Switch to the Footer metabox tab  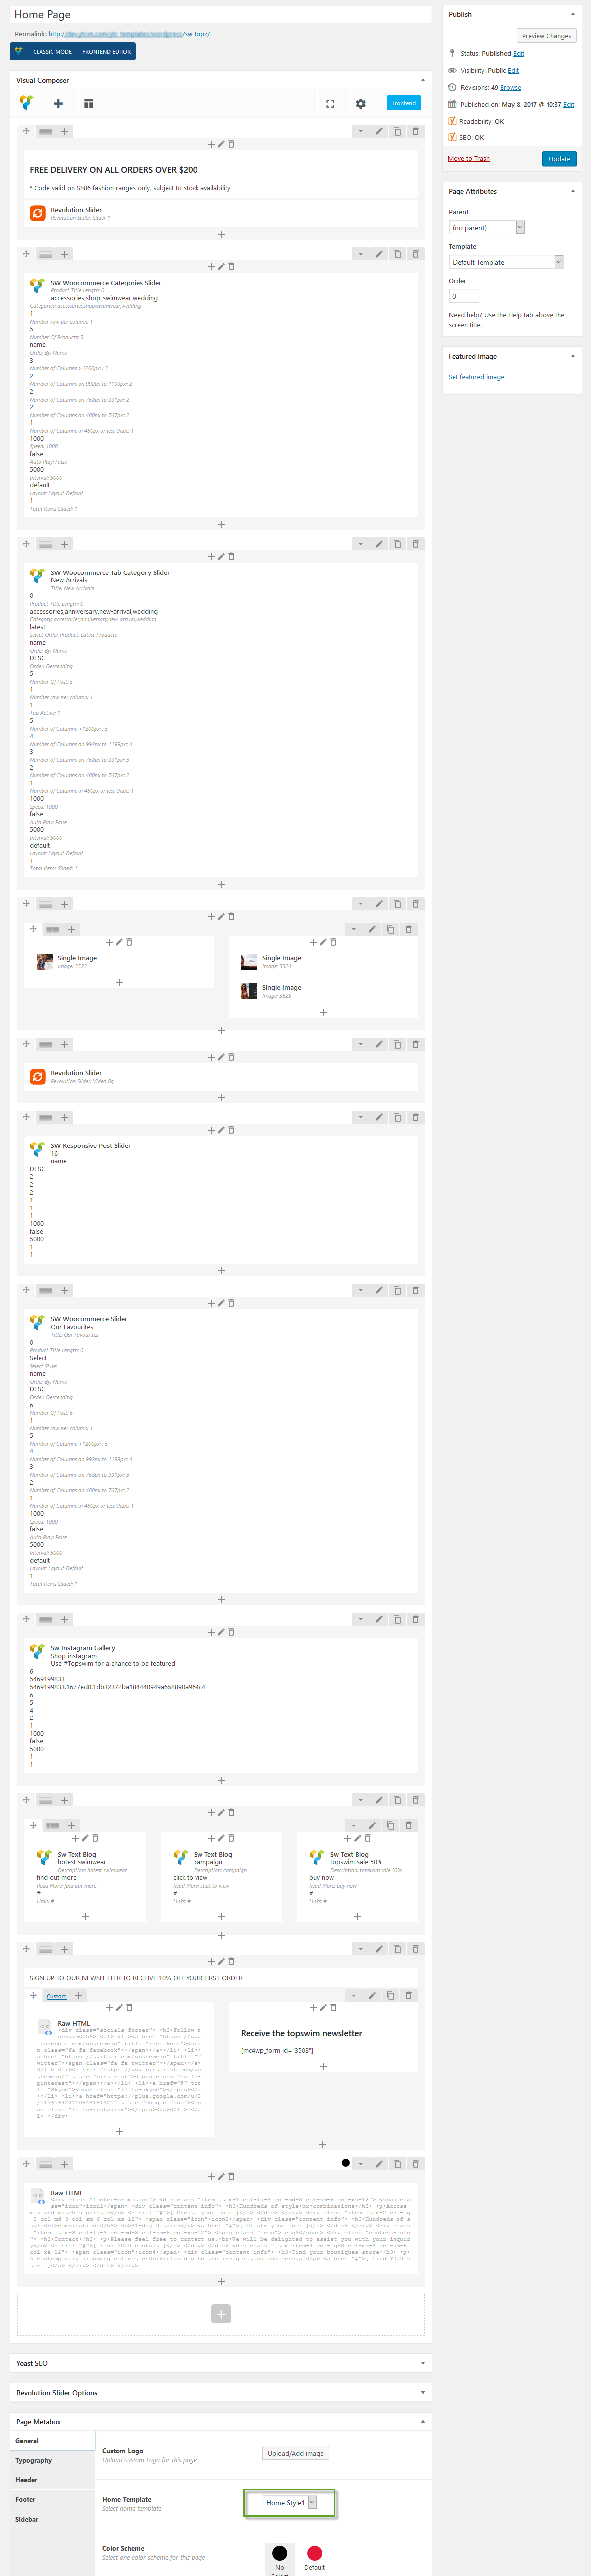coord(53,2499)
